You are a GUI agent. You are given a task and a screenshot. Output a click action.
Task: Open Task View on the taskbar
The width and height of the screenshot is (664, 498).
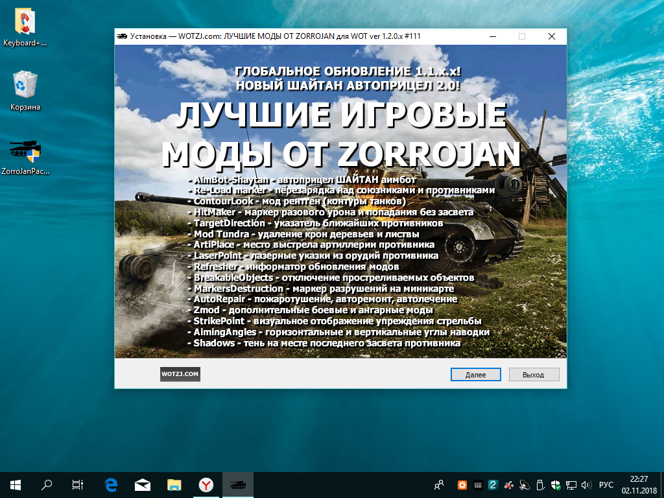[x=78, y=485]
